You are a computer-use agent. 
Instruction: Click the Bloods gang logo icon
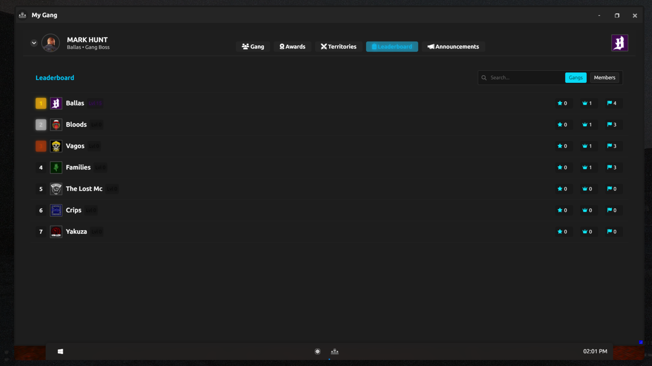pos(56,124)
